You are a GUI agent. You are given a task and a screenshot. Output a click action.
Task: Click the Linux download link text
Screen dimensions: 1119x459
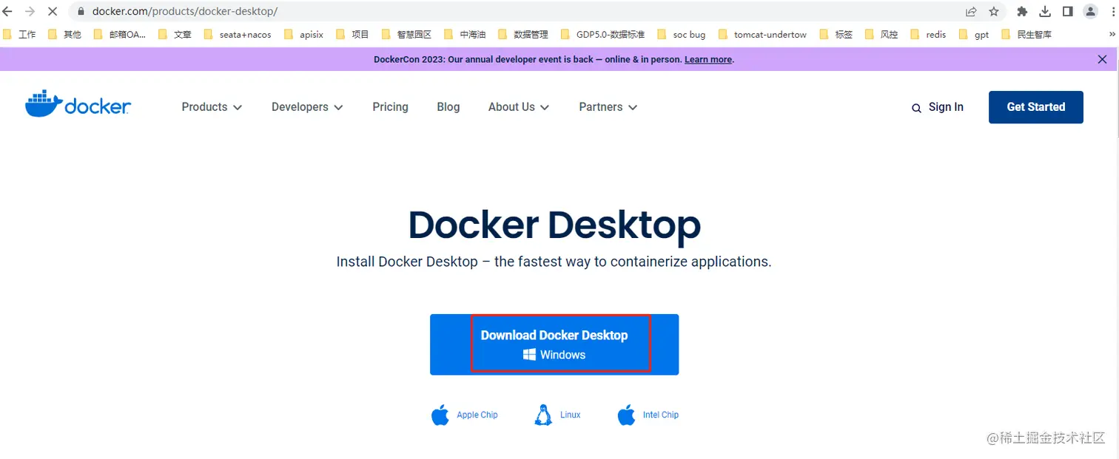(x=571, y=415)
